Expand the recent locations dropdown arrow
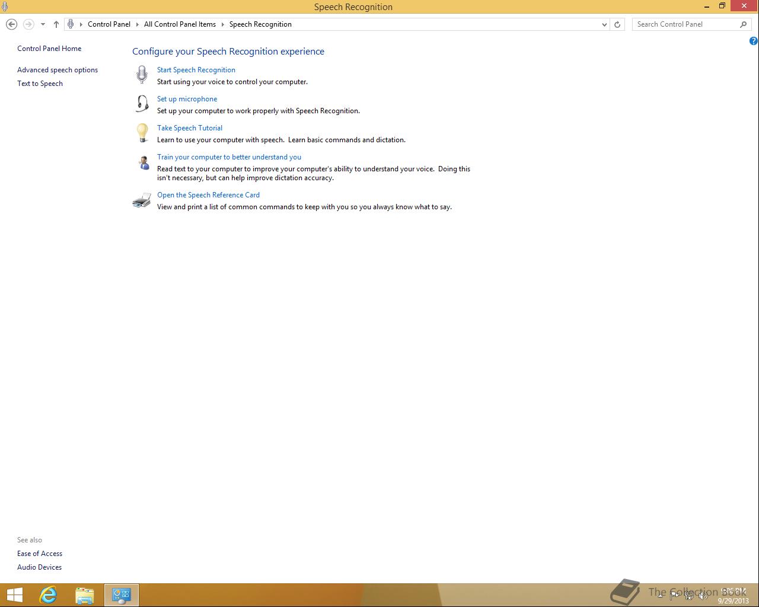 pos(43,24)
